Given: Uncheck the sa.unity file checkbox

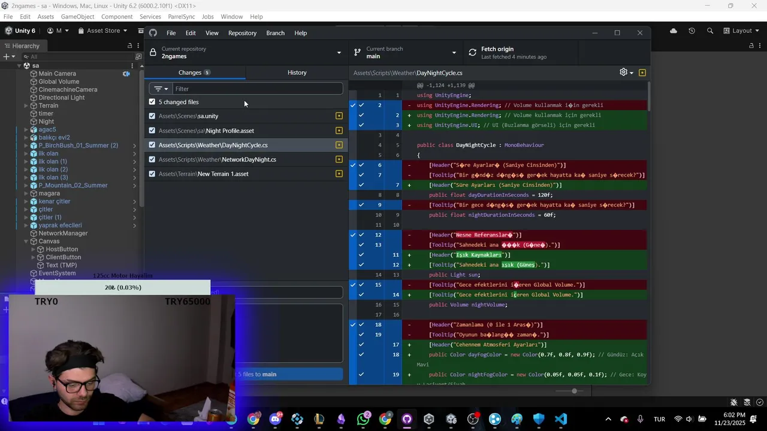Looking at the screenshot, I should 152,116.
